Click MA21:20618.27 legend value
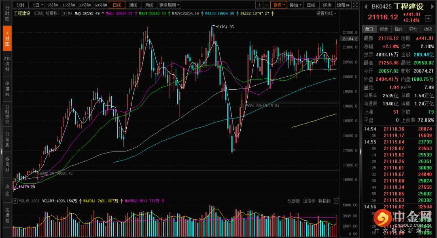The width and height of the screenshot is (437, 238). point(119,13)
